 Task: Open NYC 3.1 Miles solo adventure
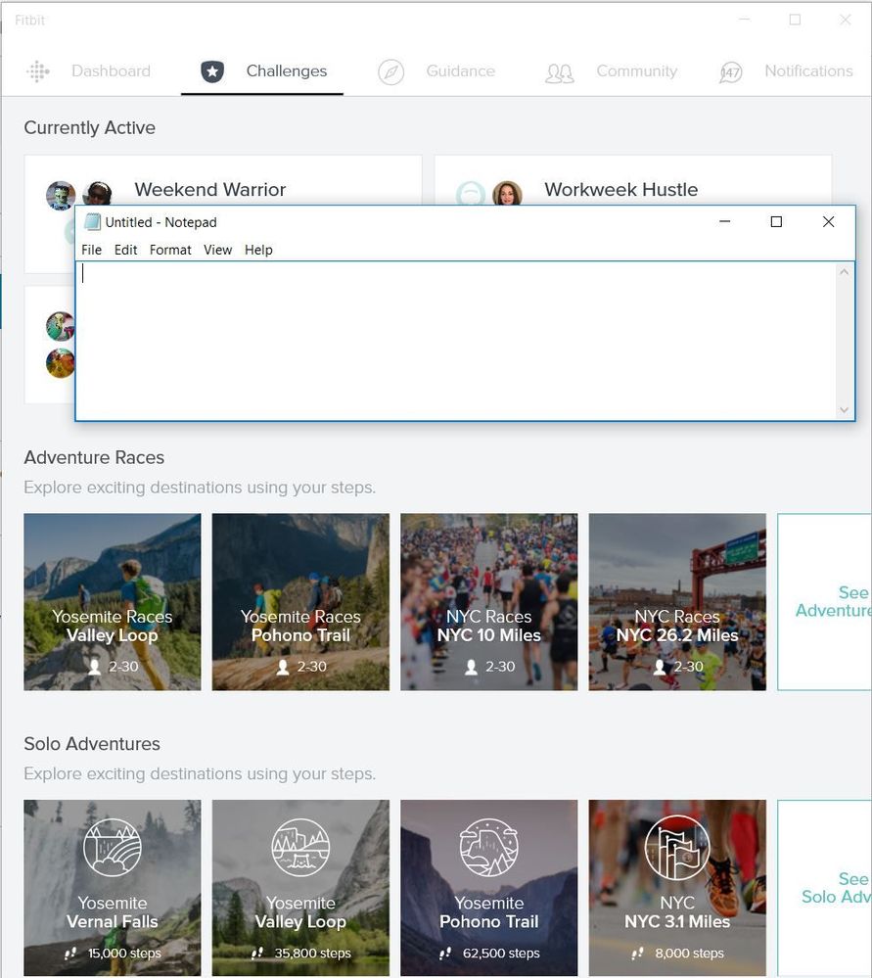click(677, 888)
